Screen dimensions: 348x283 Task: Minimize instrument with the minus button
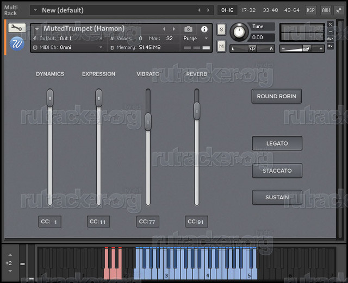330,32
